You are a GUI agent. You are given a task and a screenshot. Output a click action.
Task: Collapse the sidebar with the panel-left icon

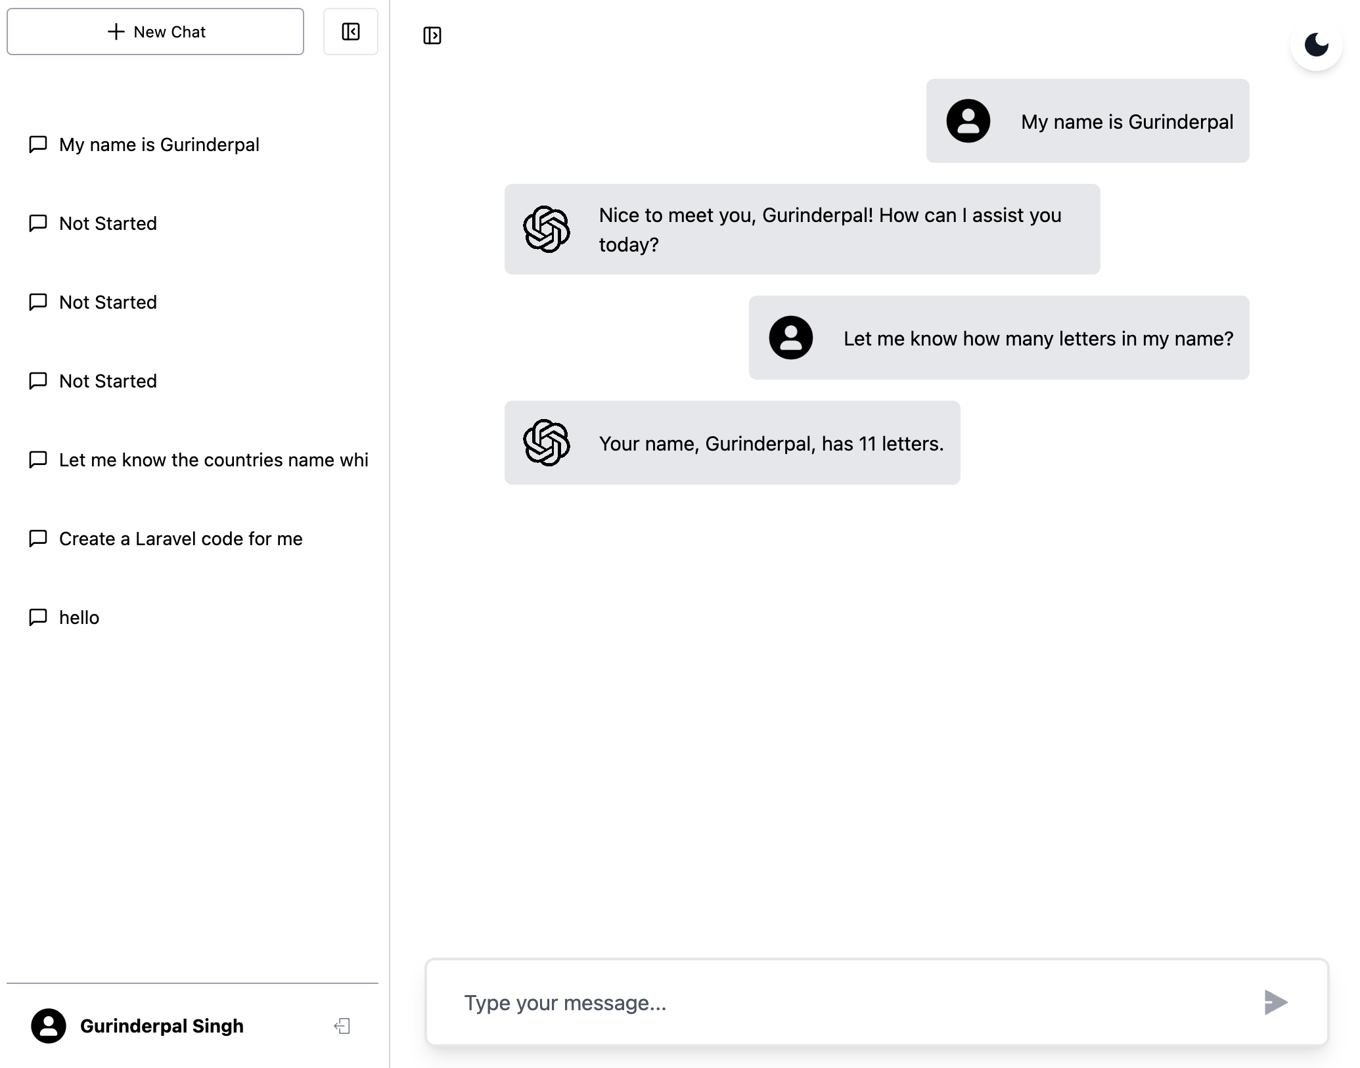click(x=351, y=32)
